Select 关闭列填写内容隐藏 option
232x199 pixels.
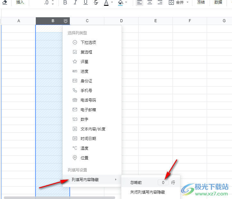tap(151, 192)
